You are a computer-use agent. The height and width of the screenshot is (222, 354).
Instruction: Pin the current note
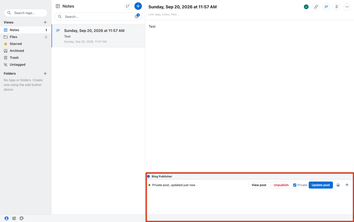[x=337, y=7]
